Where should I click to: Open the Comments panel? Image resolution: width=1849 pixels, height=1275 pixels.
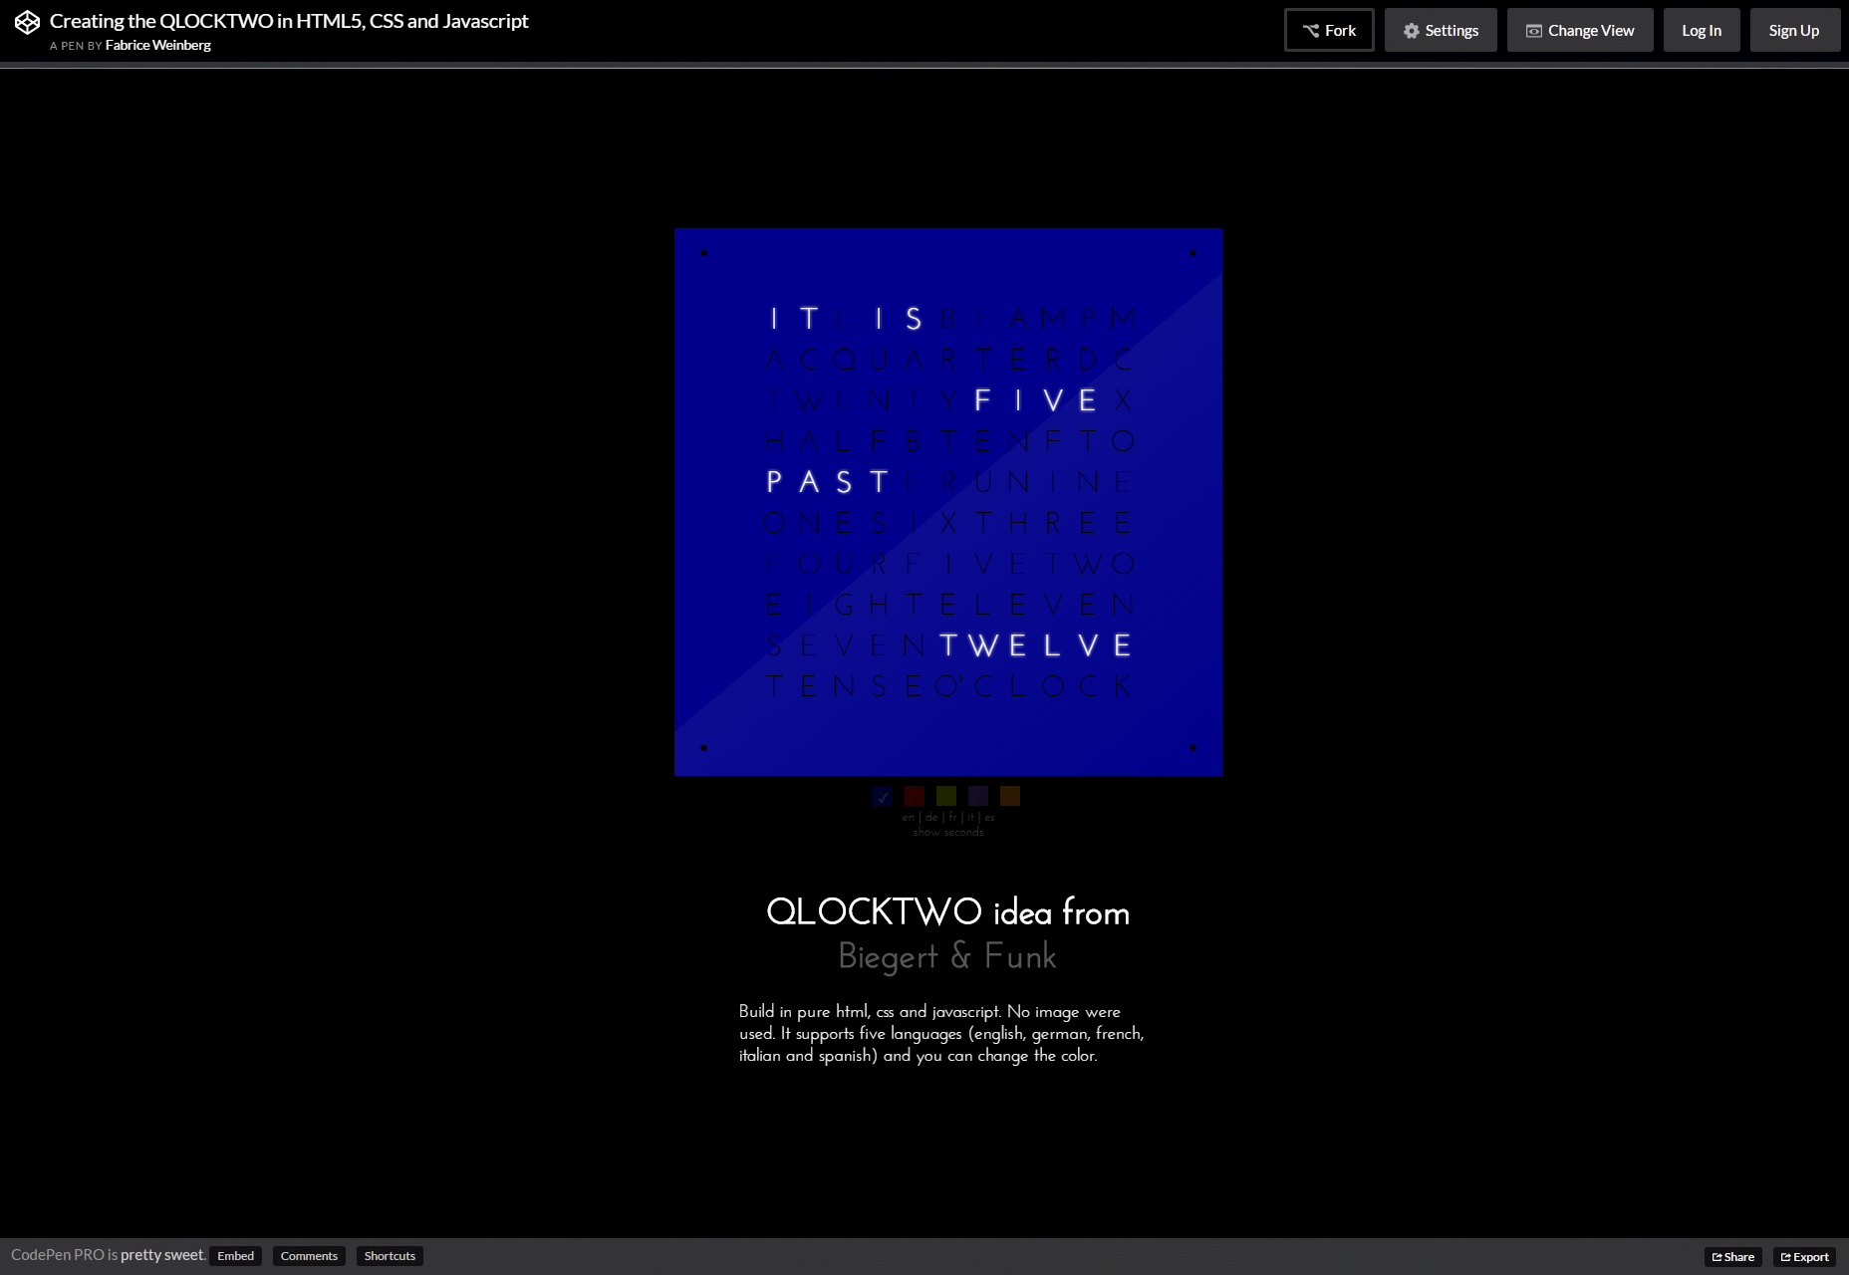(x=309, y=1256)
